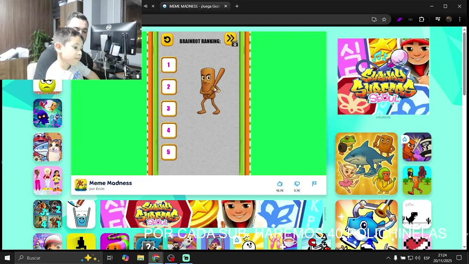The height and width of the screenshot is (264, 469).
Task: Switch to Chrome via taskbar icon
Action: click(156, 258)
